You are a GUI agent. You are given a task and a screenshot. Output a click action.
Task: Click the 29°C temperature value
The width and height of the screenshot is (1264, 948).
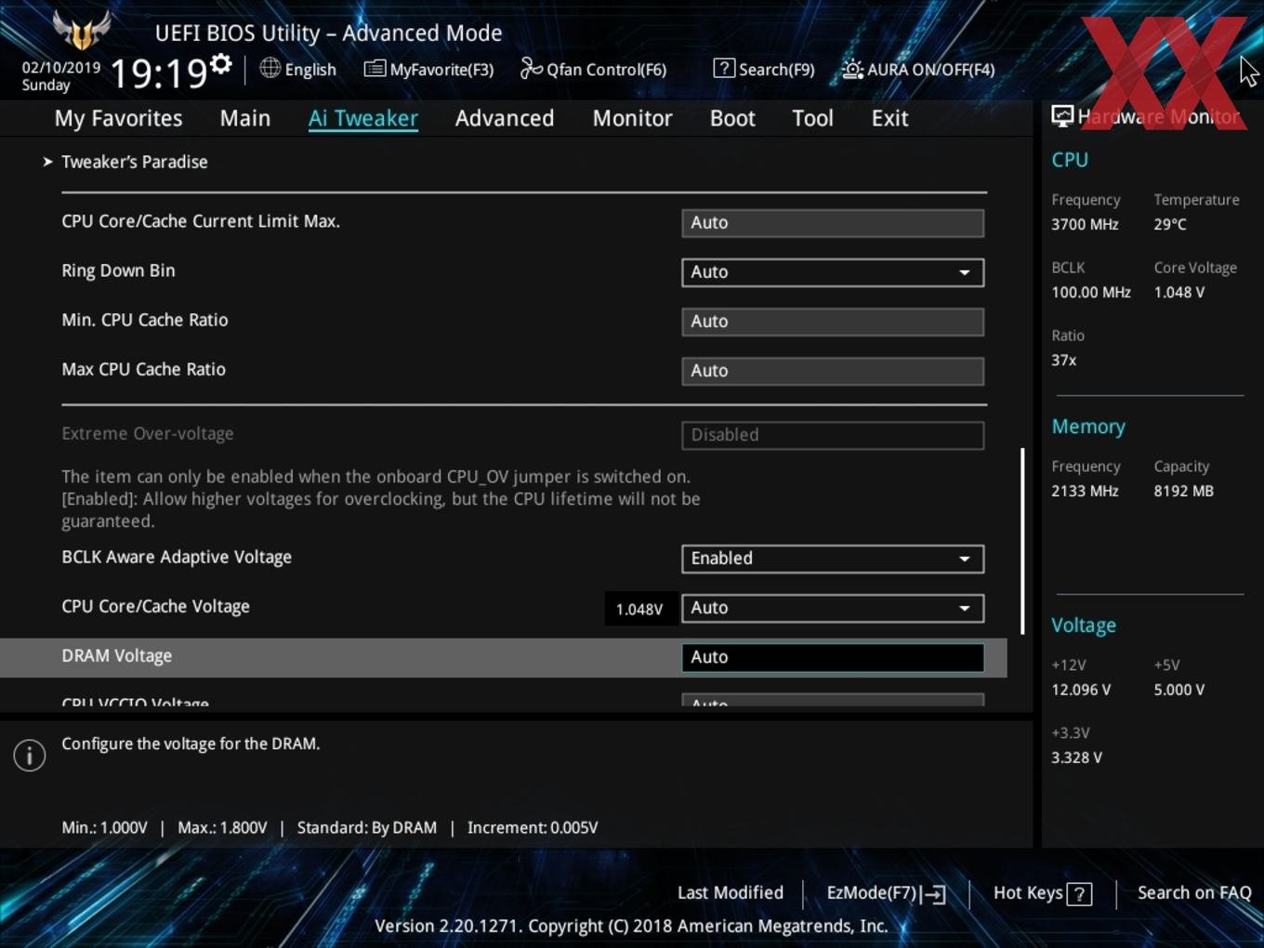tap(1170, 224)
